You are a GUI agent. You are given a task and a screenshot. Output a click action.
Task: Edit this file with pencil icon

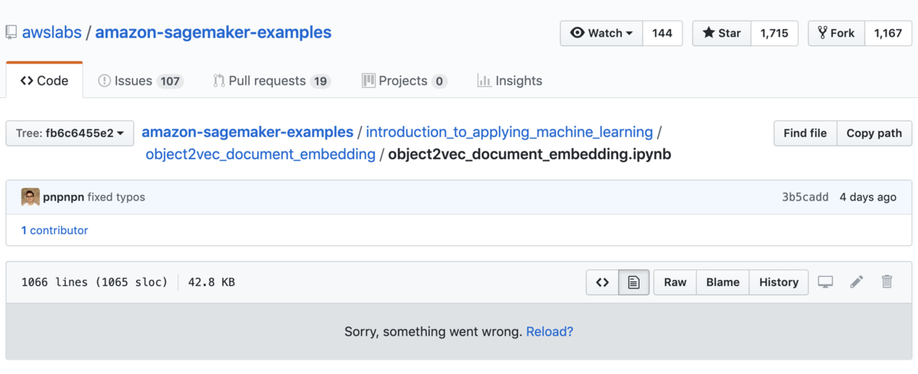point(857,282)
